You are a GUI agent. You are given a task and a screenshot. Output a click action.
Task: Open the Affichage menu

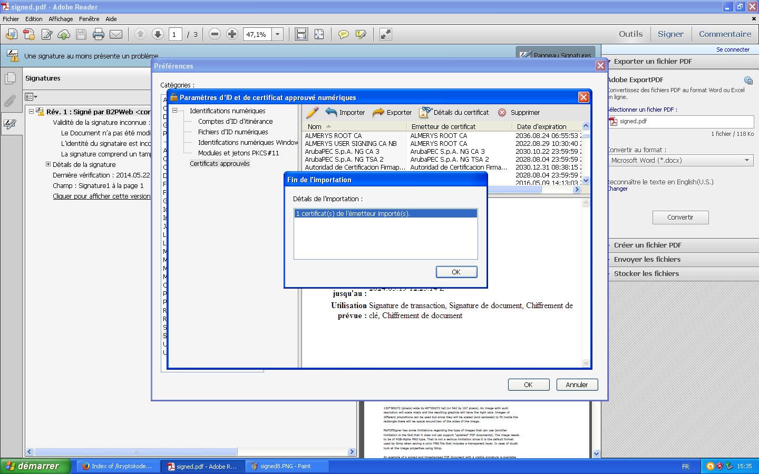(61, 19)
